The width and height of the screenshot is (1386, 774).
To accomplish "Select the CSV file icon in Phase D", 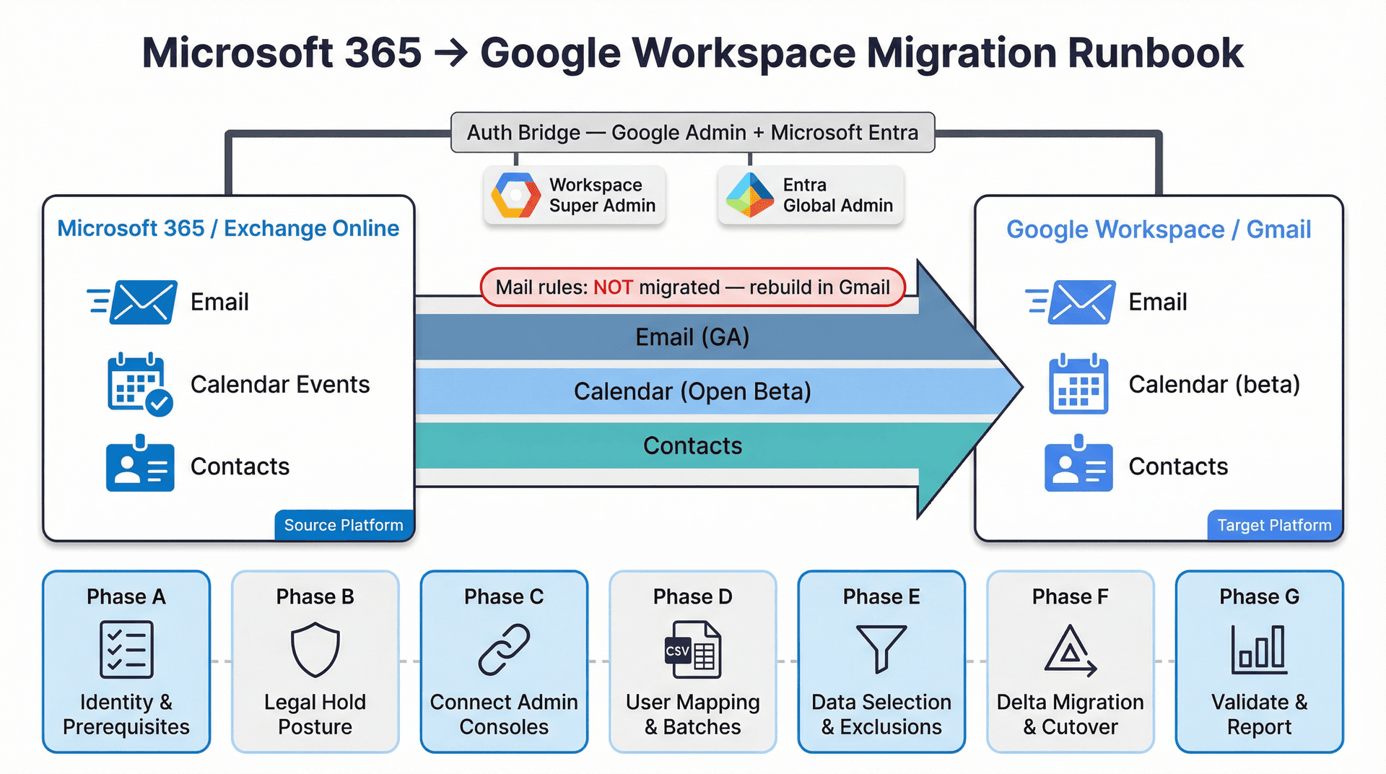I will click(x=692, y=649).
